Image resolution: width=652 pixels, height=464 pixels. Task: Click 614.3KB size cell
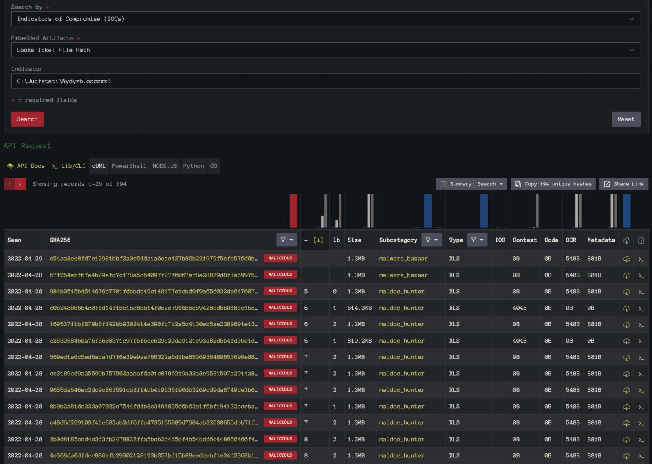pyautogui.click(x=359, y=308)
